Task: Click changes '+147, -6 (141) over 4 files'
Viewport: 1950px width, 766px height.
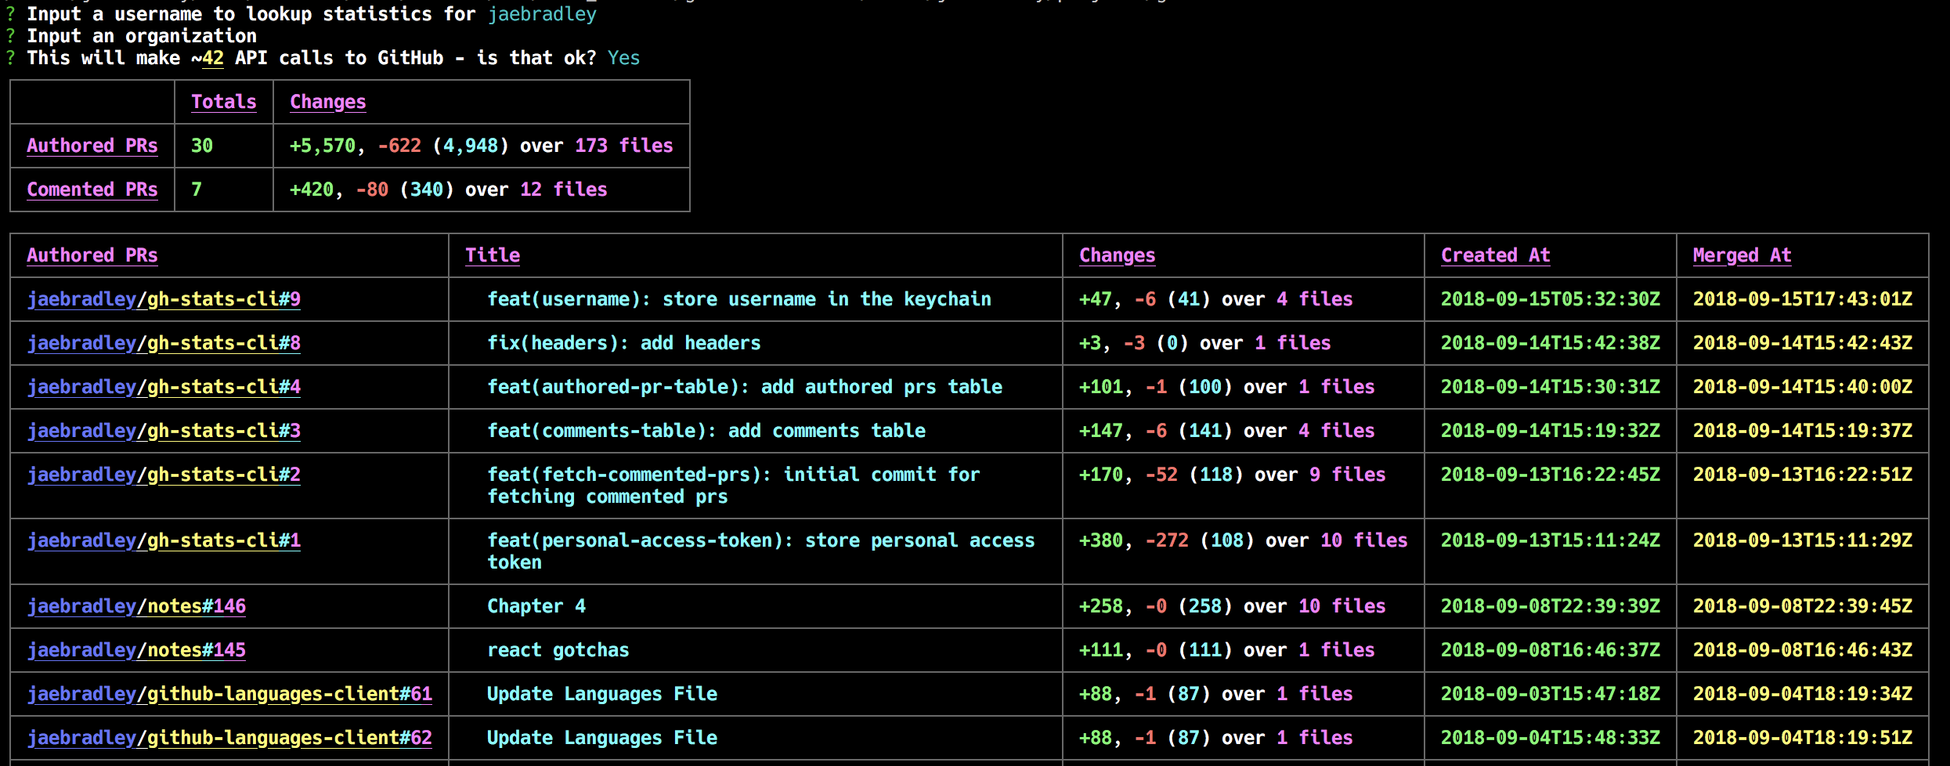Action: [x=1227, y=431]
